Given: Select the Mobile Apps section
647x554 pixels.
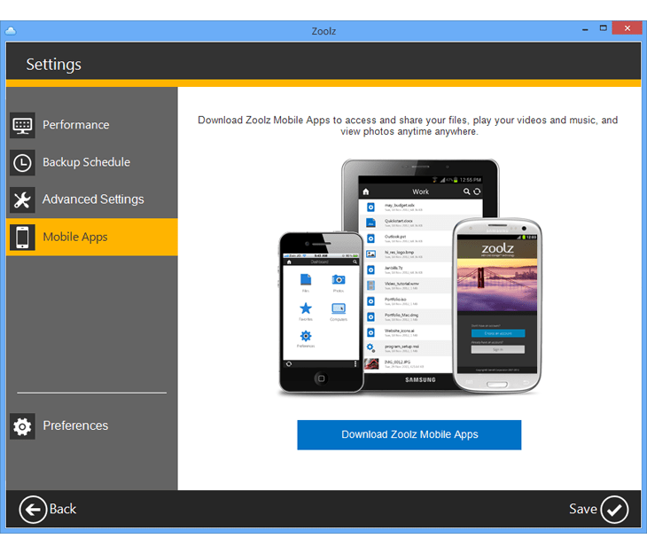Looking at the screenshot, I should tap(92, 237).
